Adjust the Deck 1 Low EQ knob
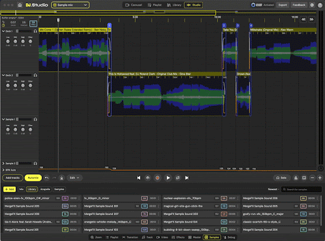Screen dimensions: 325x241 pyautogui.click(x=8, y=41)
